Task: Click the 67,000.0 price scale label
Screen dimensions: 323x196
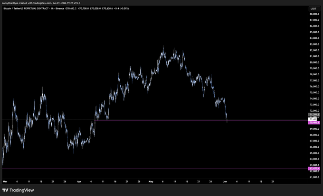Action: (x=314, y=141)
